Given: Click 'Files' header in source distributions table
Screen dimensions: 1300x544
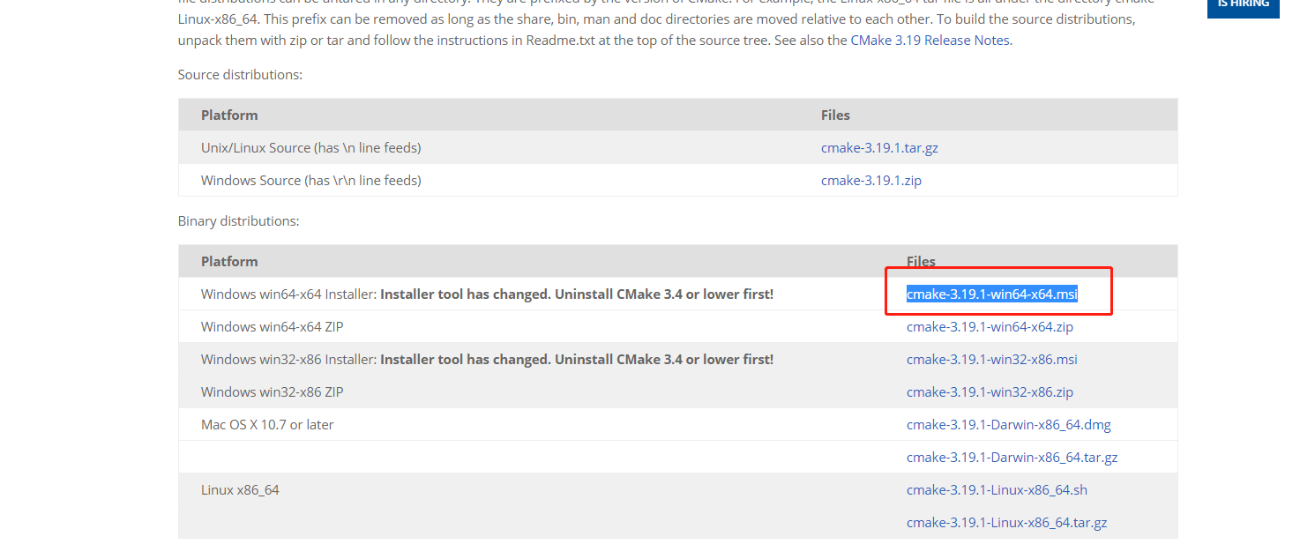Looking at the screenshot, I should pyautogui.click(x=835, y=116).
